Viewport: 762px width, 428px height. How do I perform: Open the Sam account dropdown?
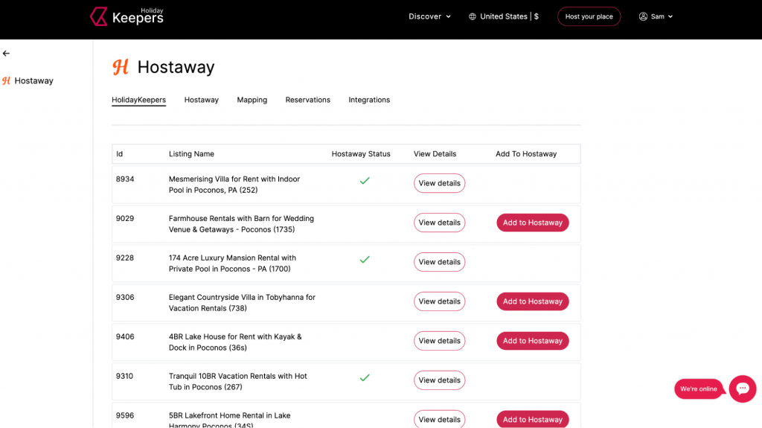pos(656,16)
